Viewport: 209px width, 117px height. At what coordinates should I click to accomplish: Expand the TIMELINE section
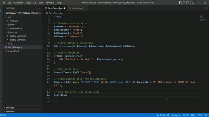click(x=4, y=111)
